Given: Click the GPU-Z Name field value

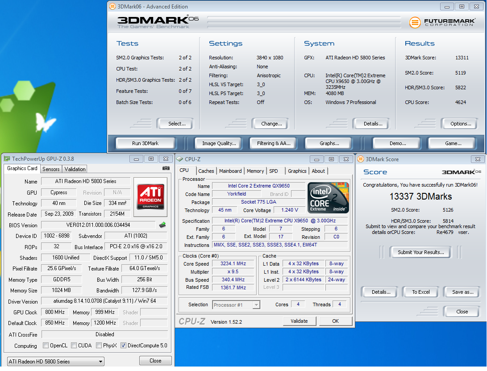Looking at the screenshot, I should [86, 181].
